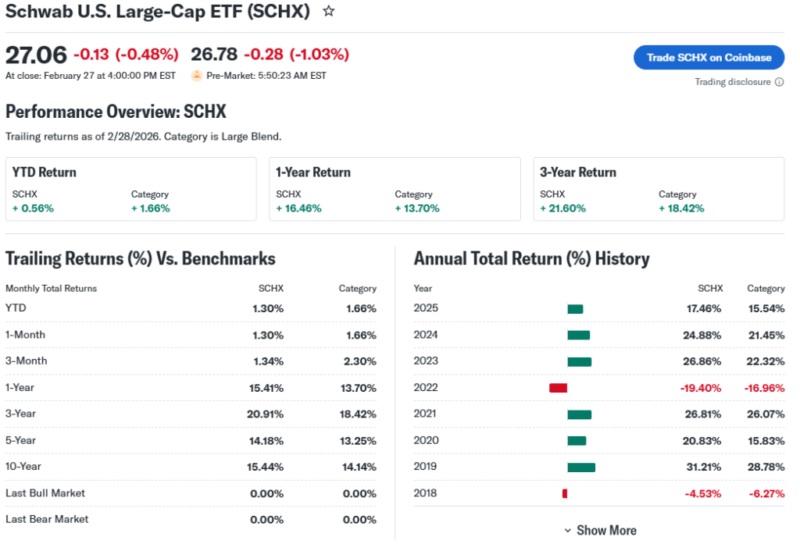Viewport: 800px width, 551px height.
Task: Click the Last Bear Market row
Action: 191,520
